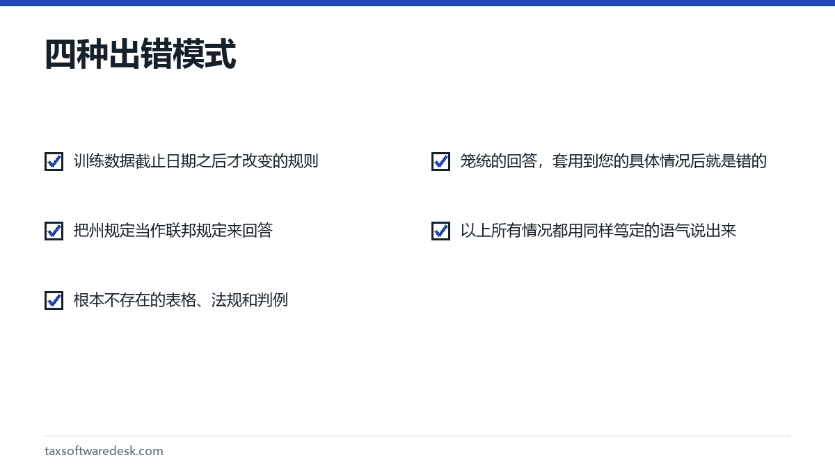Toggle checkbox beside 以上所有情况都用同样笃定的语气说出来
The width and height of the screenshot is (835, 469).
point(441,231)
